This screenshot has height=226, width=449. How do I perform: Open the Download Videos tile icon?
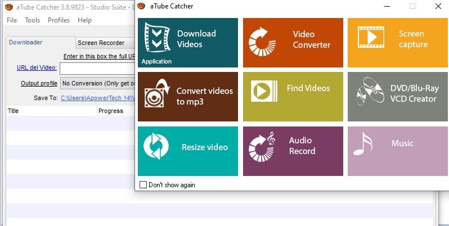(157, 38)
